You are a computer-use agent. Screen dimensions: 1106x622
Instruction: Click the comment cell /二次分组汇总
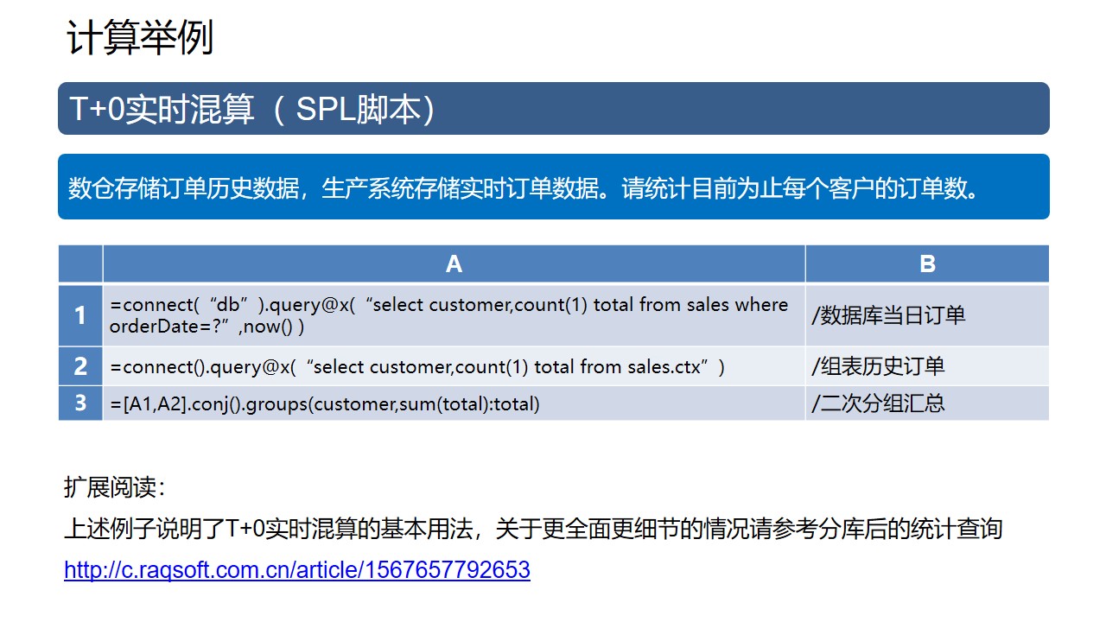coord(878,403)
